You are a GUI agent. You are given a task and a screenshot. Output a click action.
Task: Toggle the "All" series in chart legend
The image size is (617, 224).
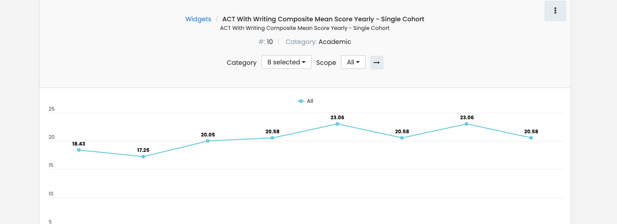point(306,101)
